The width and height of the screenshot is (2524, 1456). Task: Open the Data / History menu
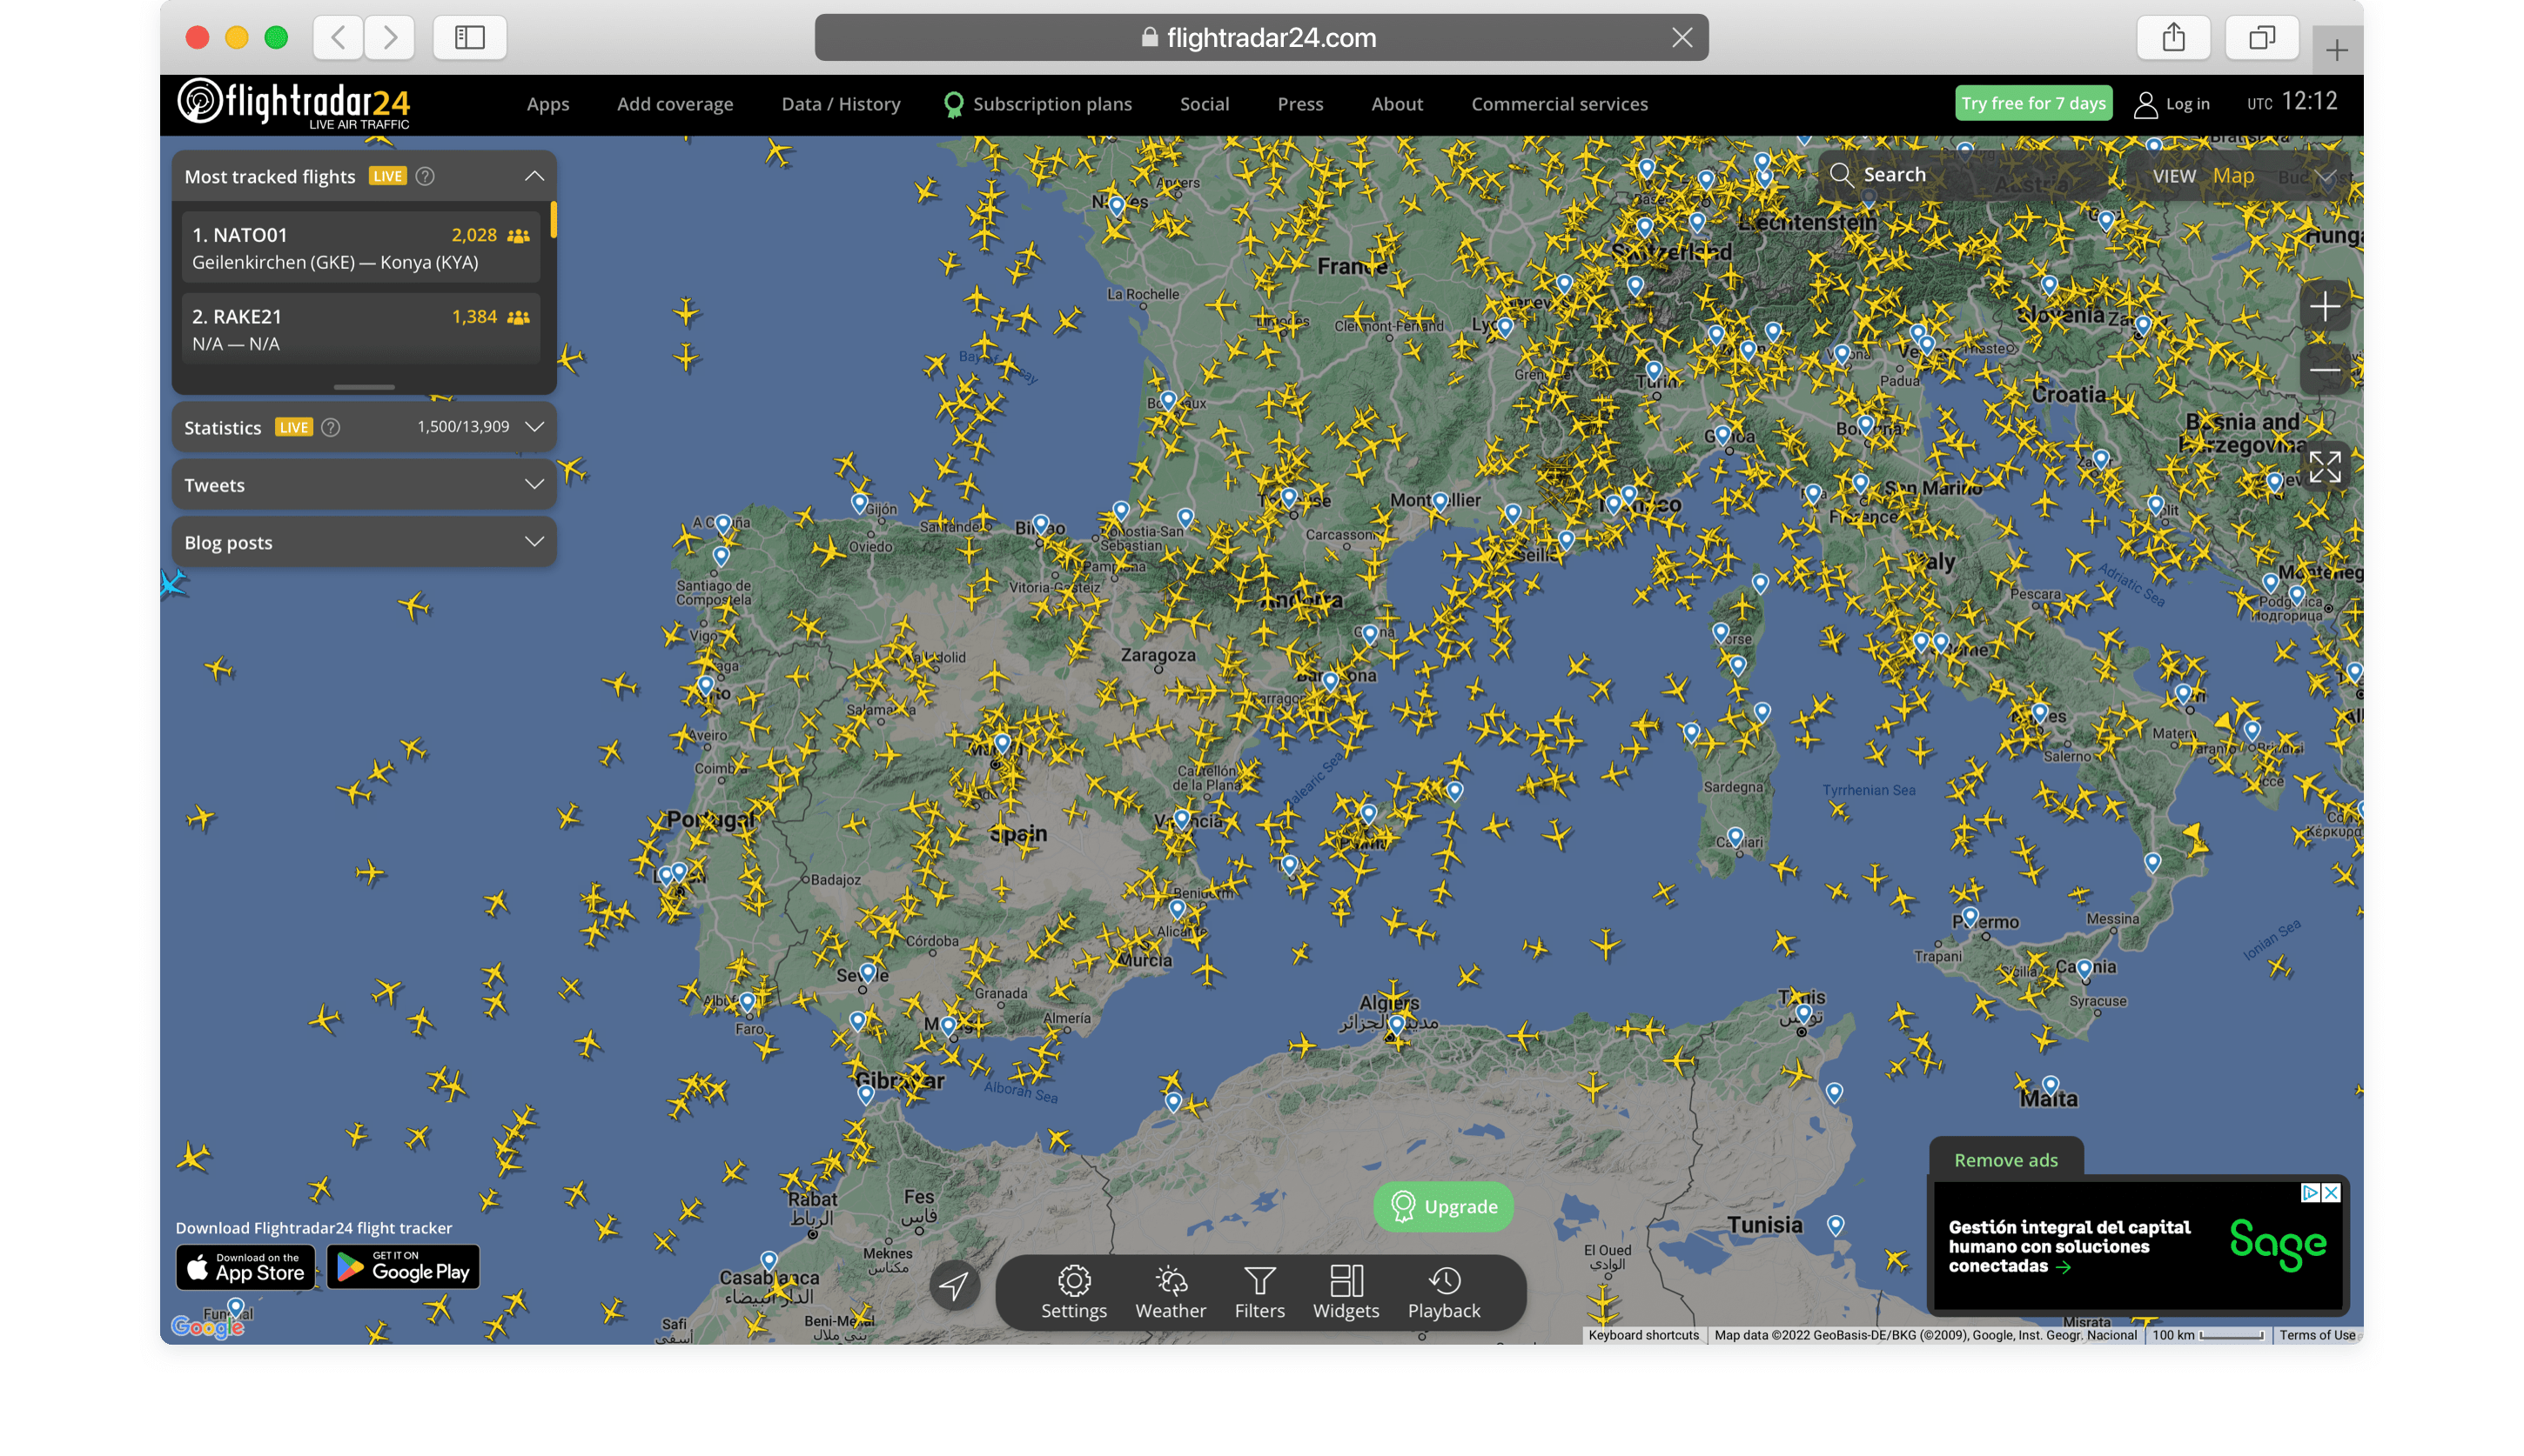tap(841, 104)
